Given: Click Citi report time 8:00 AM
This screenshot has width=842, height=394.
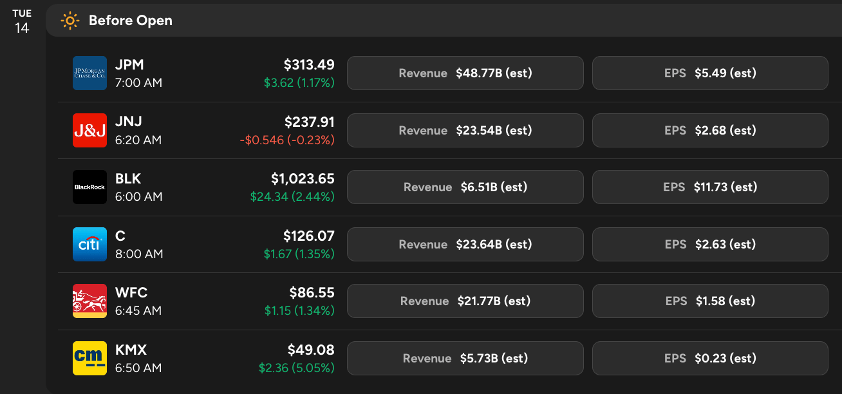Looking at the screenshot, I should (x=139, y=254).
